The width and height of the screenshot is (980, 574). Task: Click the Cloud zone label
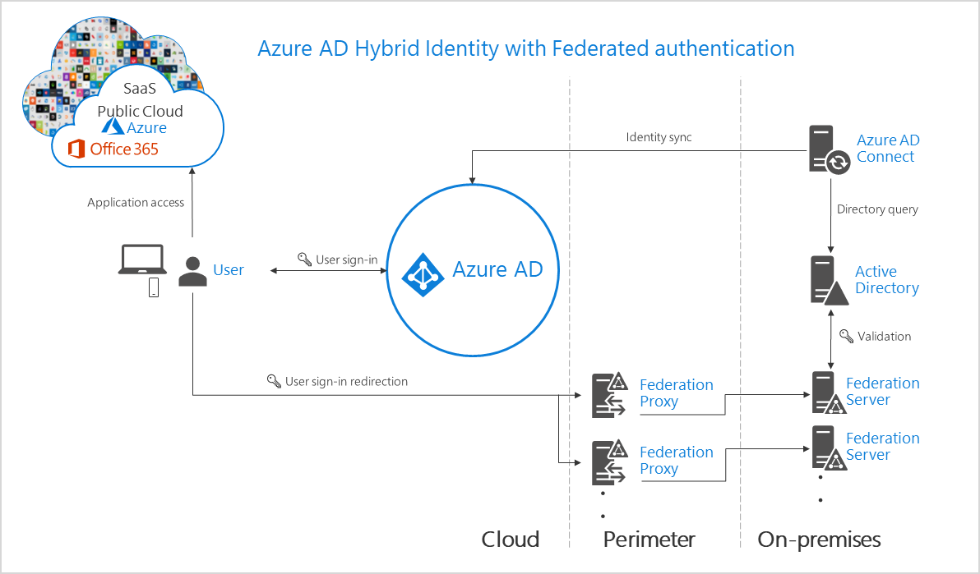511,540
